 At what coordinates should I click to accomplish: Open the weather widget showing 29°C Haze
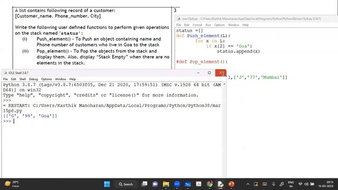coord(12,184)
